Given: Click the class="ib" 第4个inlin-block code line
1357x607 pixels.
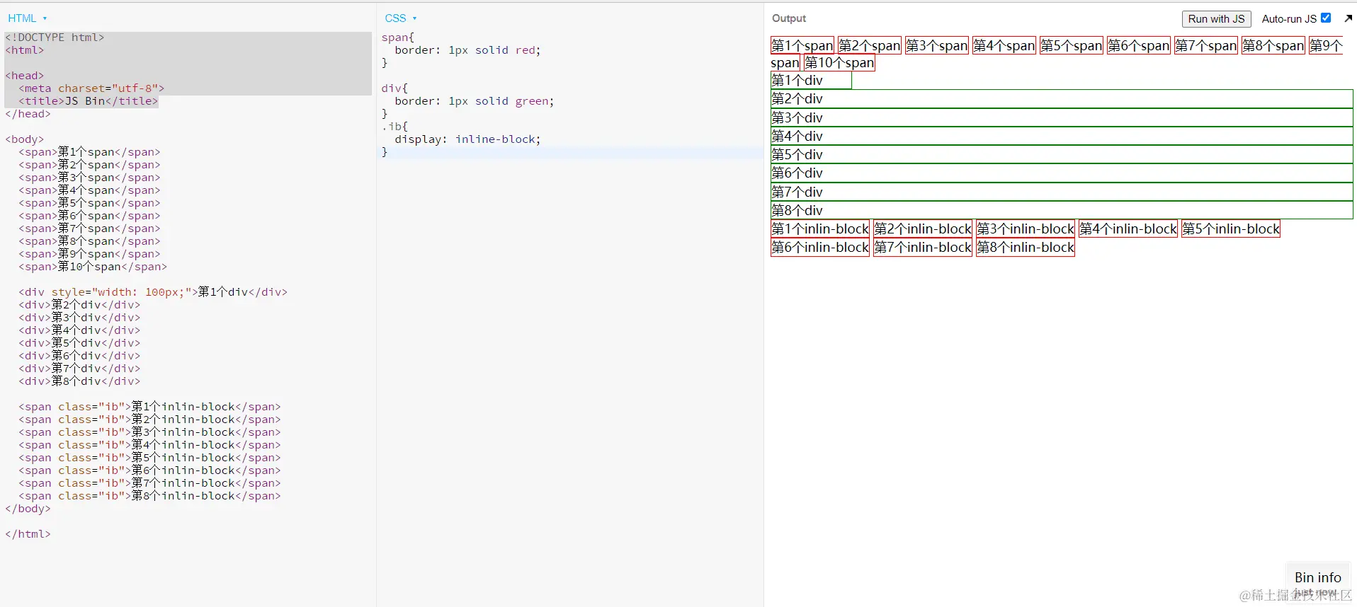Looking at the screenshot, I should [x=149, y=445].
